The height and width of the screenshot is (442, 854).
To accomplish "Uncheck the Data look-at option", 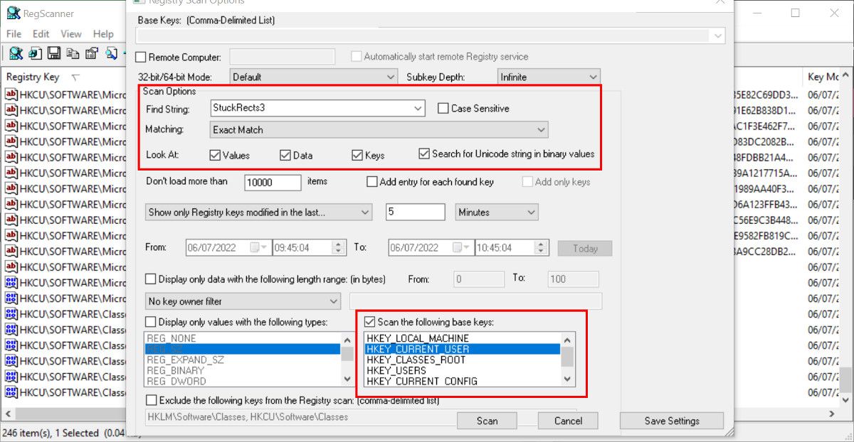I will tap(285, 155).
